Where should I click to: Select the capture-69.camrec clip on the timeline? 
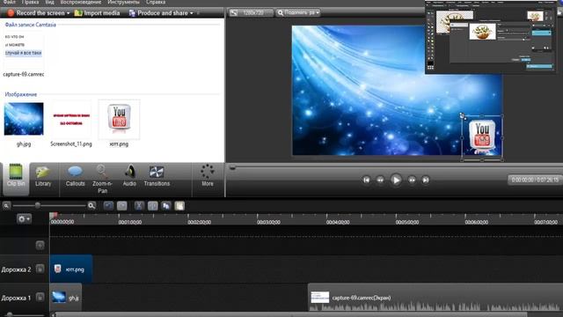tap(435, 298)
